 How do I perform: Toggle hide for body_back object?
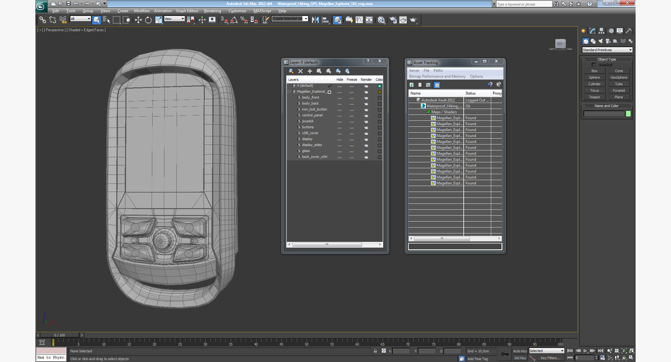point(340,104)
